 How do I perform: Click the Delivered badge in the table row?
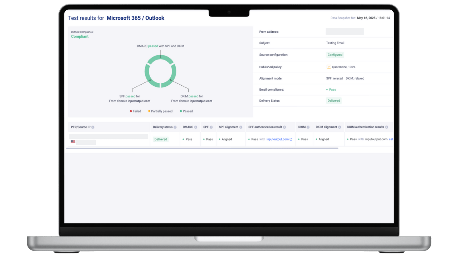(161, 139)
